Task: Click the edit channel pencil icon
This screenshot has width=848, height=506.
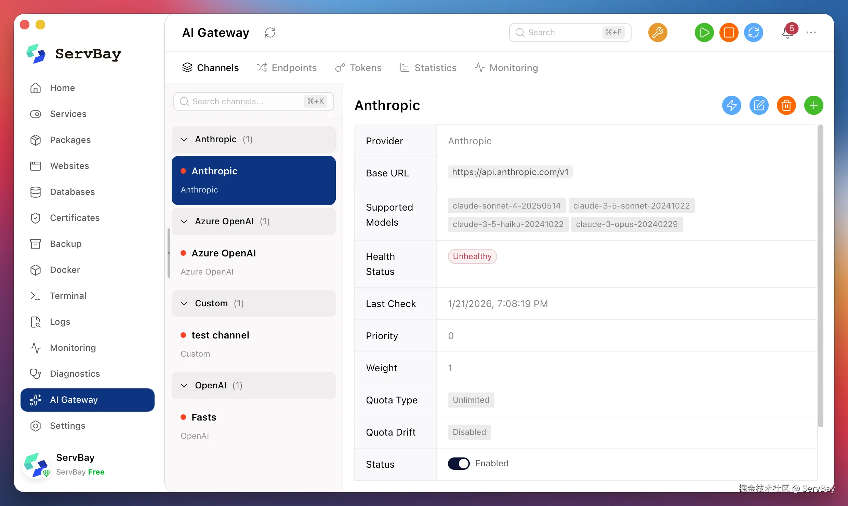Action: coord(759,105)
